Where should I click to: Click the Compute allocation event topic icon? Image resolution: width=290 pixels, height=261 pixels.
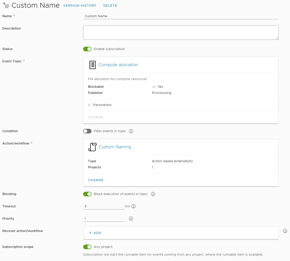tap(92, 65)
